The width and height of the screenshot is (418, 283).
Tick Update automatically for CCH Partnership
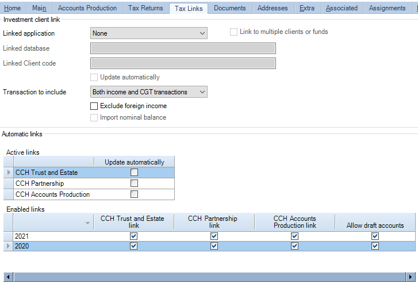point(134,183)
